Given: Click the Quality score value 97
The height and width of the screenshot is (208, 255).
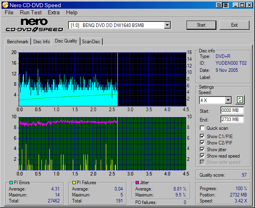Looking at the screenshot, I should pos(244,175).
